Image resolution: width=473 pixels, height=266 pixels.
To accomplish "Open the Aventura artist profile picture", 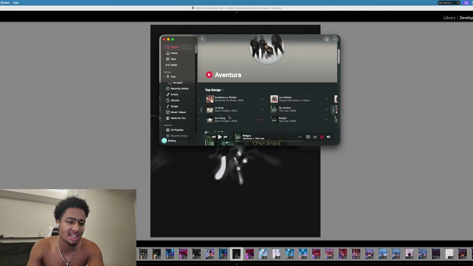I will pyautogui.click(x=267, y=50).
